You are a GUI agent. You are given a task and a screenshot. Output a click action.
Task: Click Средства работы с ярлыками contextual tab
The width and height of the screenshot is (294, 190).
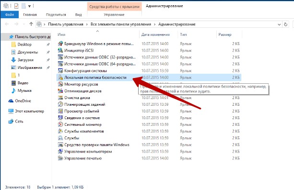[114, 7]
